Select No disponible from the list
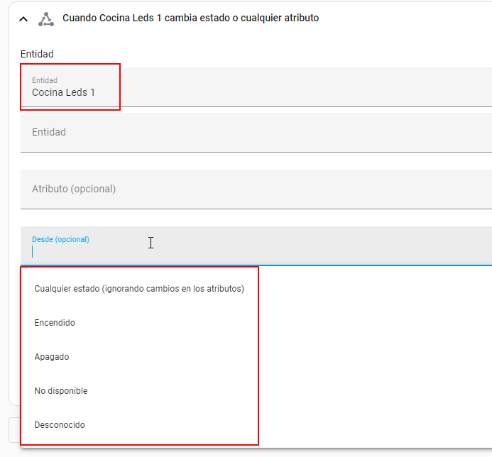This screenshot has height=457, width=492. click(x=61, y=391)
